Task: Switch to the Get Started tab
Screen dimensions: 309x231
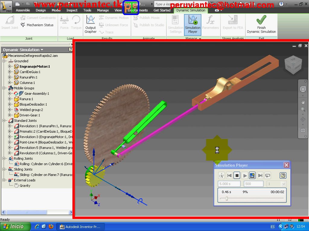Action: click(x=162, y=10)
